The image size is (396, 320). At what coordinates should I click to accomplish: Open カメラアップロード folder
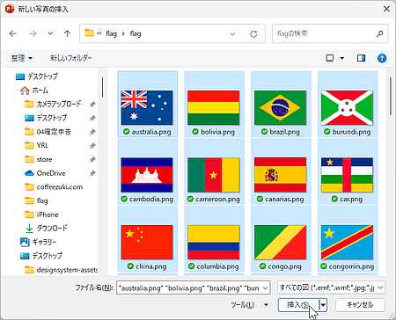[x=53, y=104]
